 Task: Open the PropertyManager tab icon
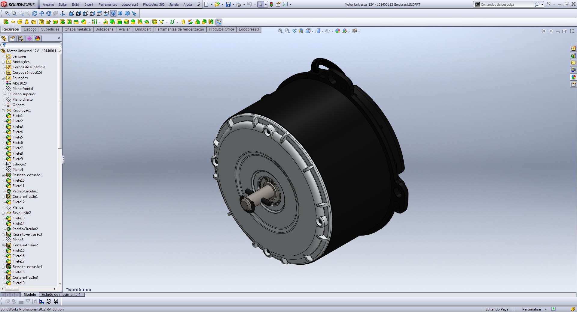pos(12,38)
